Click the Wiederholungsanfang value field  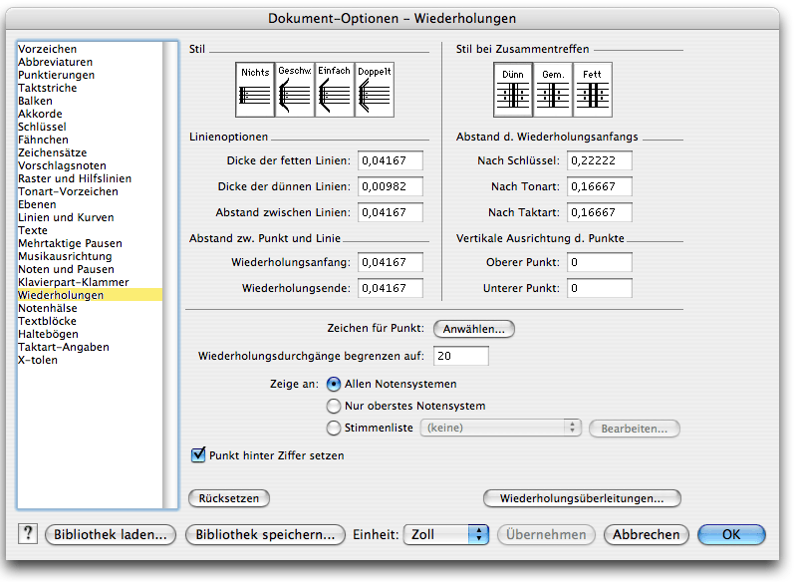click(391, 262)
